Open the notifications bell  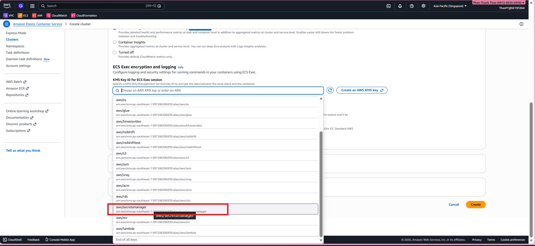400,6
